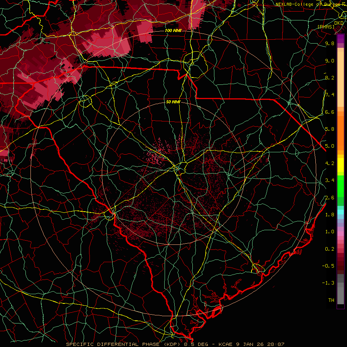This screenshot has width=347, height=347.
Task: Click the 8.2 value on the color scale
Action: click(330, 77)
